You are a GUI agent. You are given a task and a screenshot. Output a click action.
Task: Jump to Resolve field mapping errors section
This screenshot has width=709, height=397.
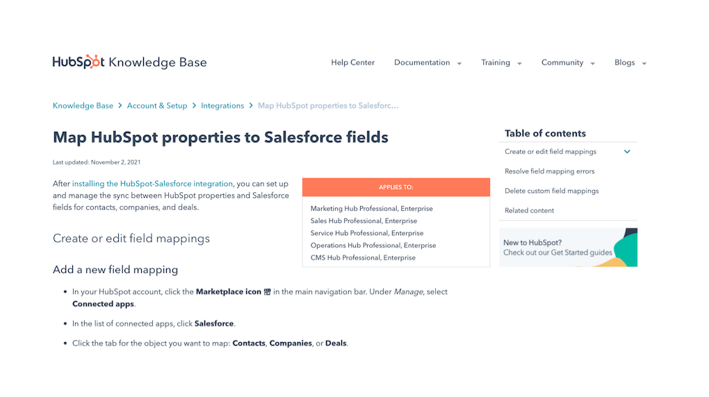point(549,171)
